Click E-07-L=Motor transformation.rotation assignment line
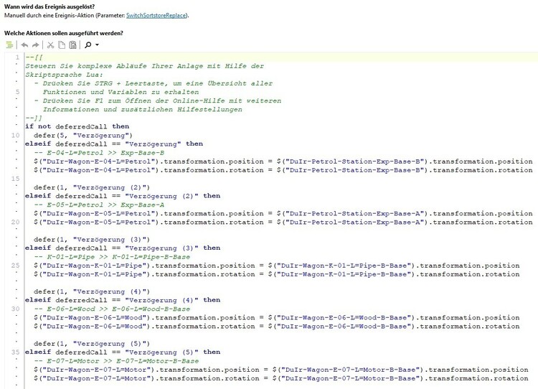The height and width of the screenshot is (389, 538). [281, 378]
